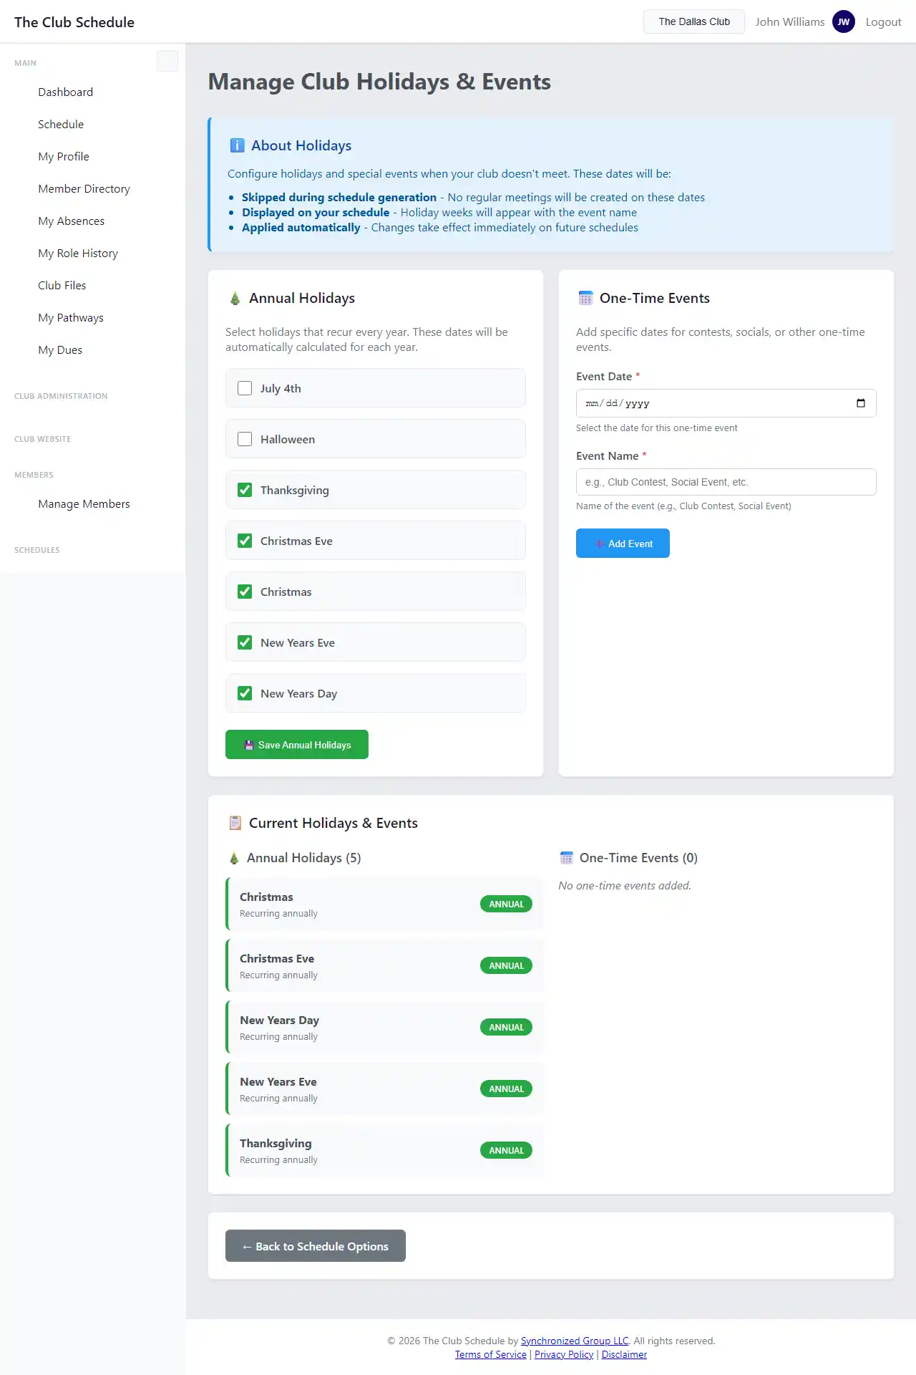Uncheck the Christmas holiday checkbox
916x1375 pixels.
[x=245, y=592]
